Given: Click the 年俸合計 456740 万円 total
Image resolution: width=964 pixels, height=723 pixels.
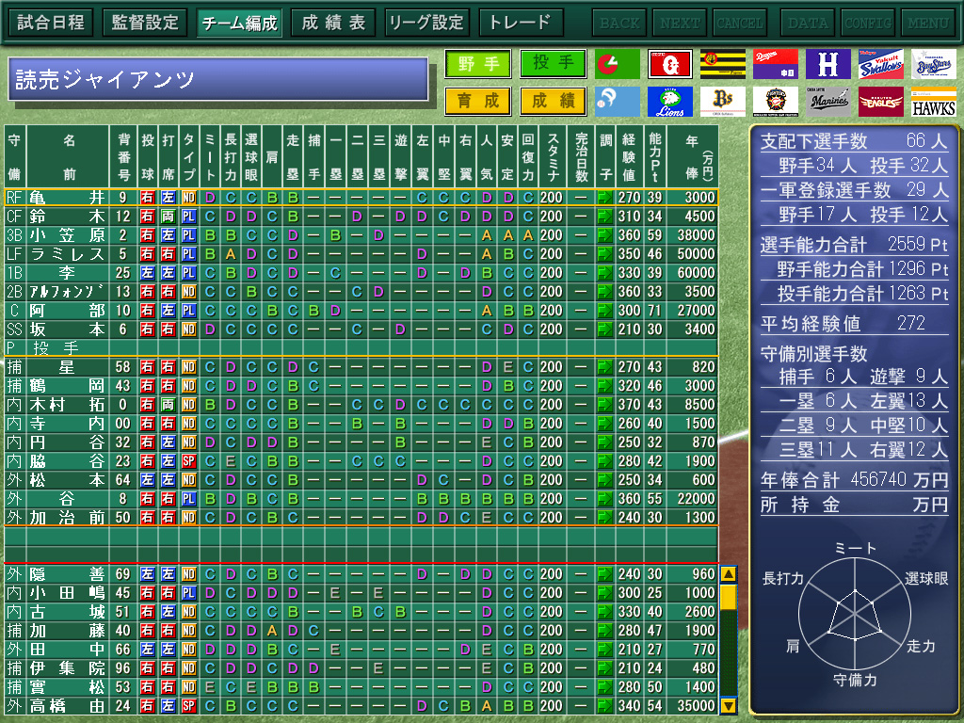Looking at the screenshot, I should tap(854, 479).
